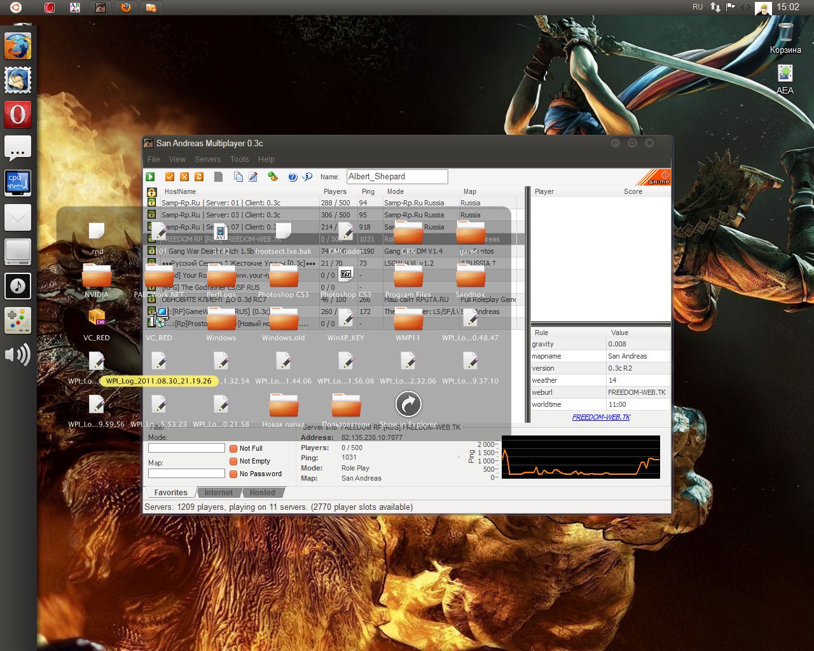Click the FREEDOM-WEB.TK hyperlink
The height and width of the screenshot is (651, 814).
(601, 418)
